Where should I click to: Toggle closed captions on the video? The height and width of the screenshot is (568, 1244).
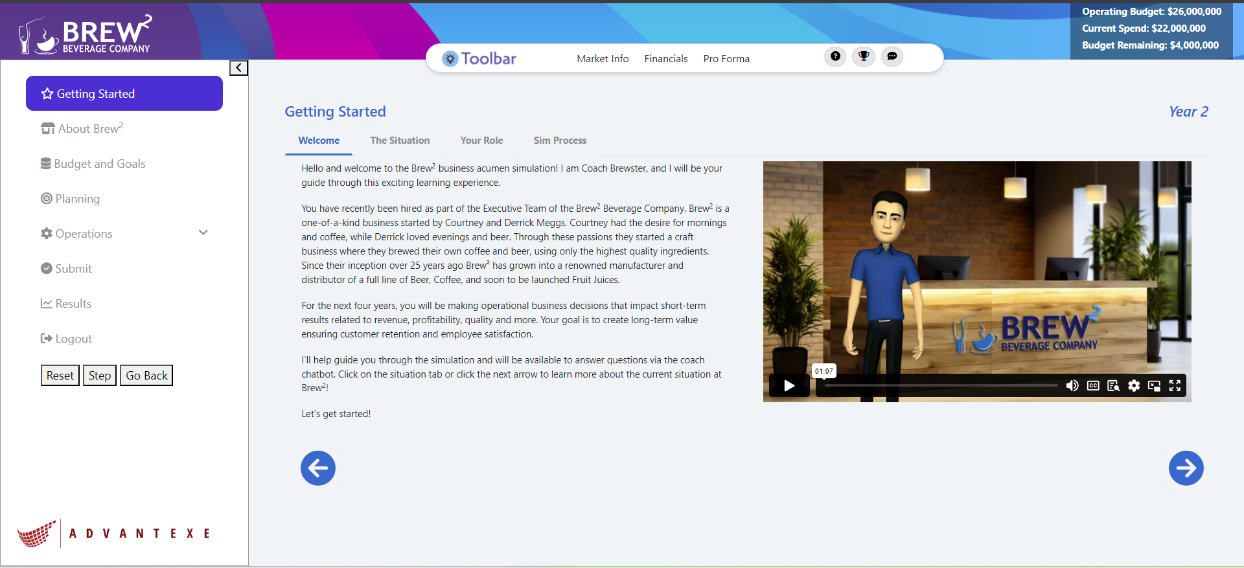point(1093,386)
